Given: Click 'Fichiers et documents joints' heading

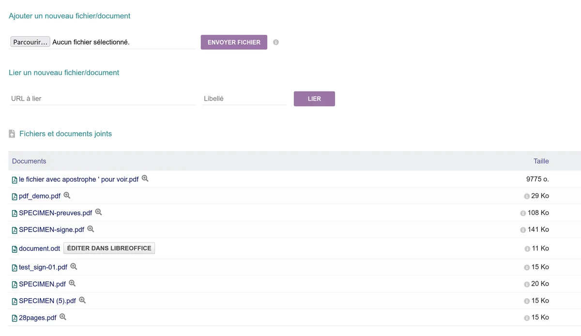Looking at the screenshot, I should click(x=65, y=134).
